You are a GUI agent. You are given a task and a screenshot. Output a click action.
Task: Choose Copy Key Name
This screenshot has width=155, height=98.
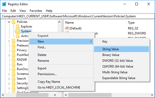[x=61, y=82]
